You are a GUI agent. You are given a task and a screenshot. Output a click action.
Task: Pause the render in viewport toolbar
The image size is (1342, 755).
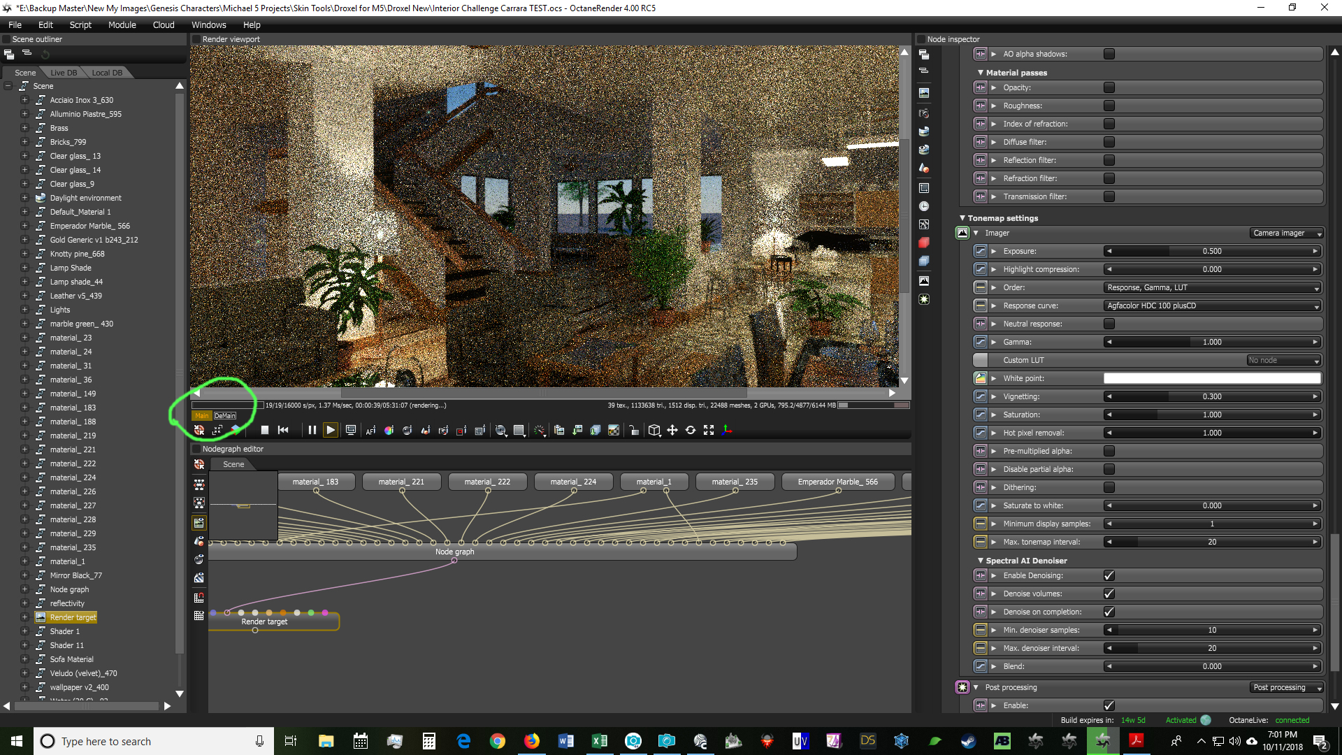(312, 430)
